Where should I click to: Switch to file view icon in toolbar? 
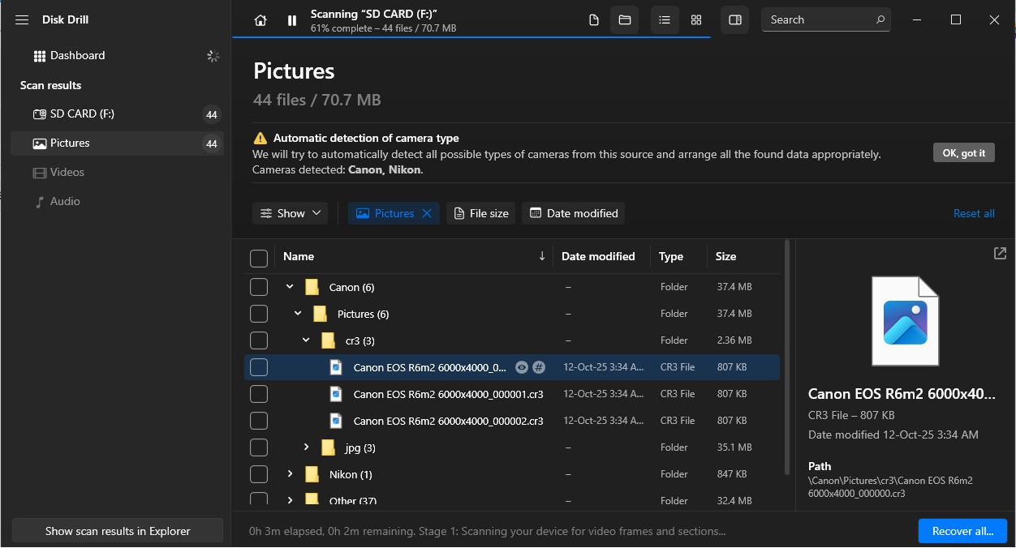(594, 20)
